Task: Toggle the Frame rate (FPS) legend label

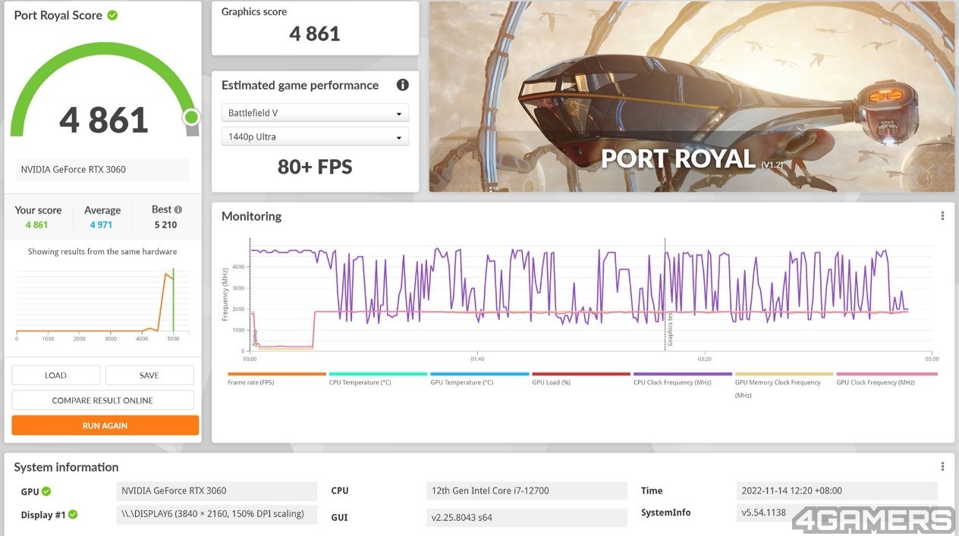Action: point(250,383)
